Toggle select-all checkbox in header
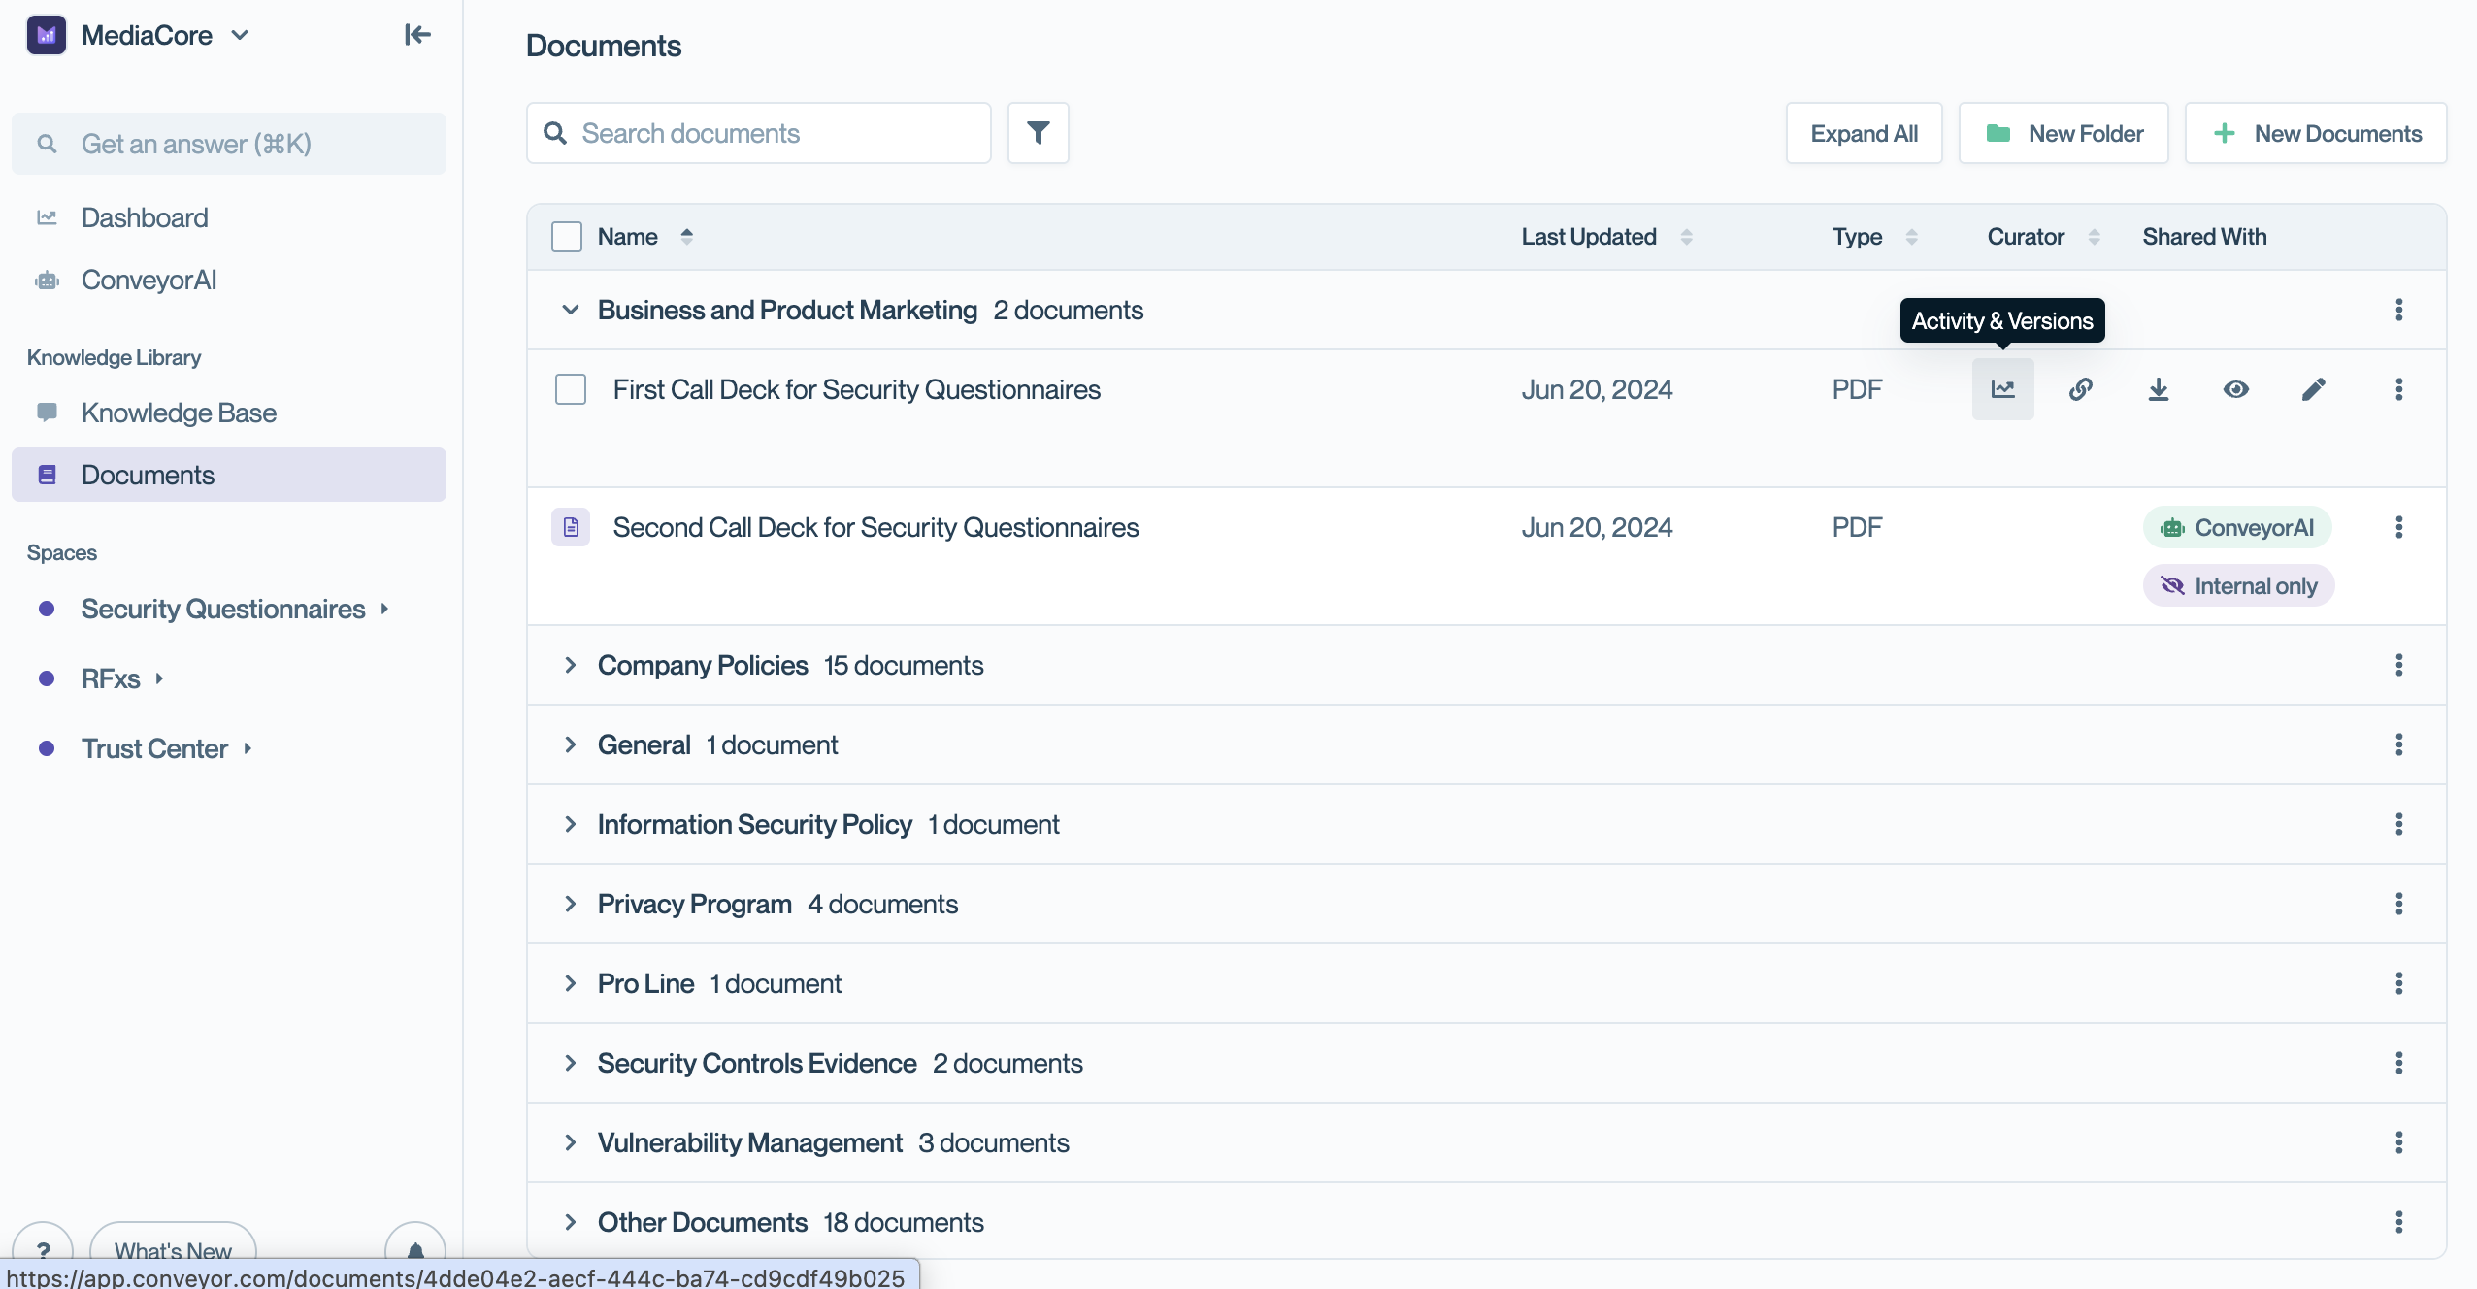2477x1289 pixels. pos(567,237)
